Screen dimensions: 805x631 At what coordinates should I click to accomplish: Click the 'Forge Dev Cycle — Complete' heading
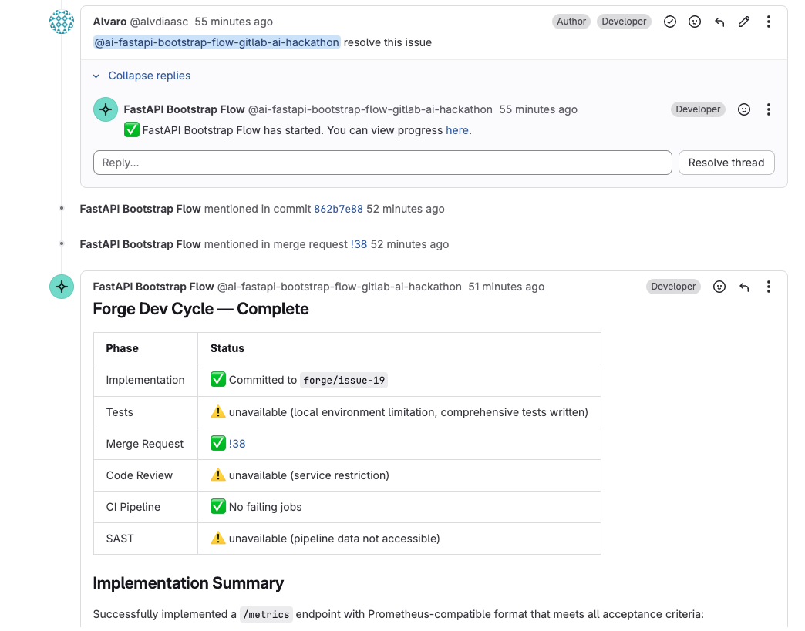point(200,309)
